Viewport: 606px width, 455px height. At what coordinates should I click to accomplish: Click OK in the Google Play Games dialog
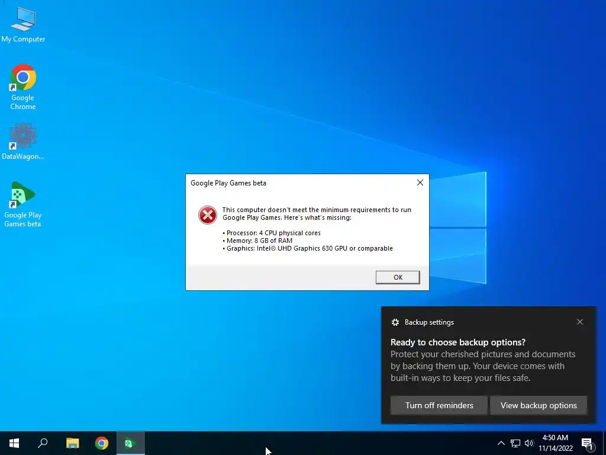coord(398,277)
